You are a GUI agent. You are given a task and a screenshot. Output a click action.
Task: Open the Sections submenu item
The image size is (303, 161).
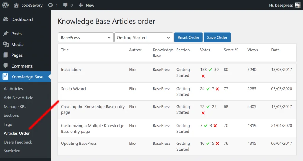12,116
